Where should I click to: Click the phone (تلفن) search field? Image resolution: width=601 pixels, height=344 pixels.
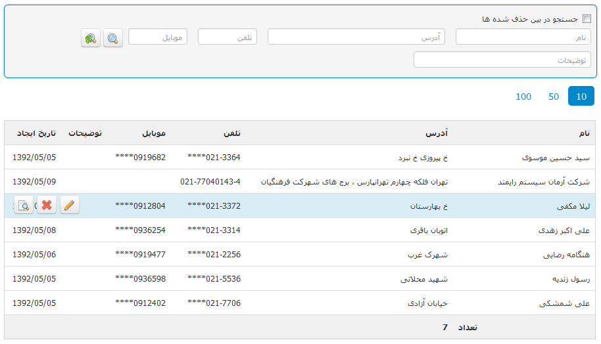click(227, 37)
